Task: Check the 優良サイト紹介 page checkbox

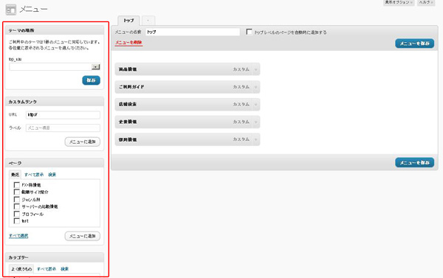Action: coord(17,192)
